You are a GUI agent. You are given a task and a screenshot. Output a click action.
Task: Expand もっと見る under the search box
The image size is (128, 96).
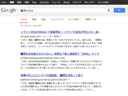(75, 19)
